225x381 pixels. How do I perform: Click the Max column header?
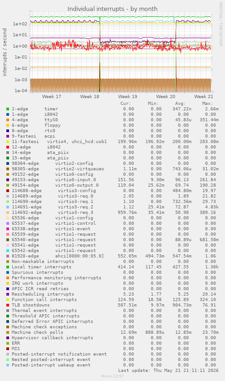(x=207, y=104)
